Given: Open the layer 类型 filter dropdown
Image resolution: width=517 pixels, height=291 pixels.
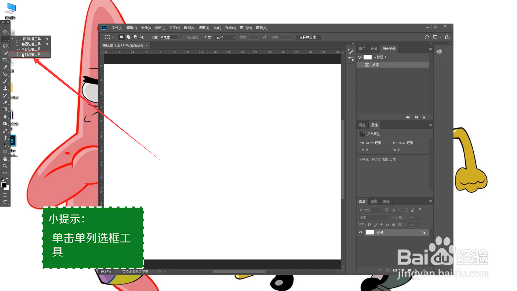Looking at the screenshot, I should (369, 210).
